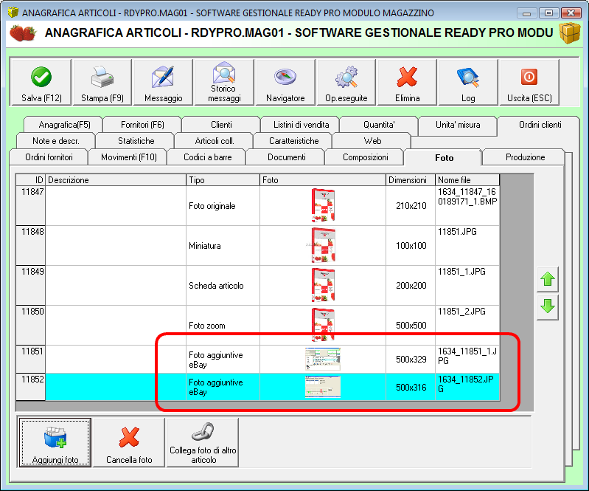
Task: Click file name 11851_1.JPG cell
Action: pyautogui.click(x=467, y=285)
